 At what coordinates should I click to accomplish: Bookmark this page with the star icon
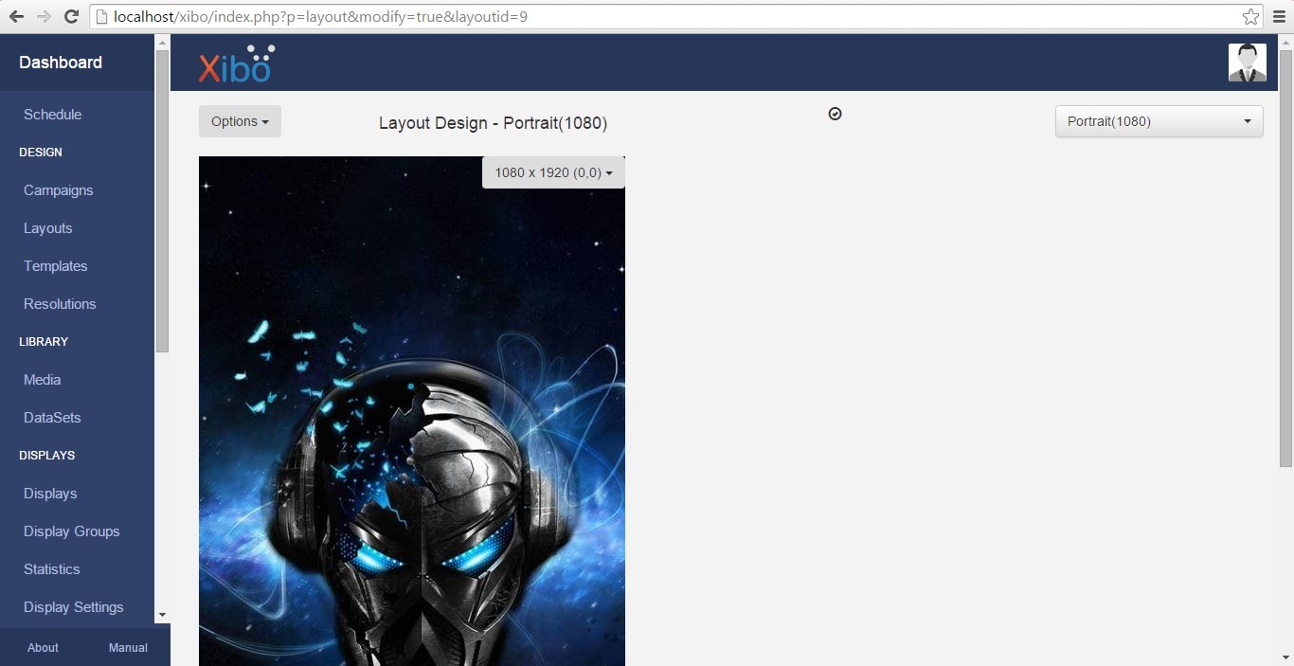(1250, 16)
